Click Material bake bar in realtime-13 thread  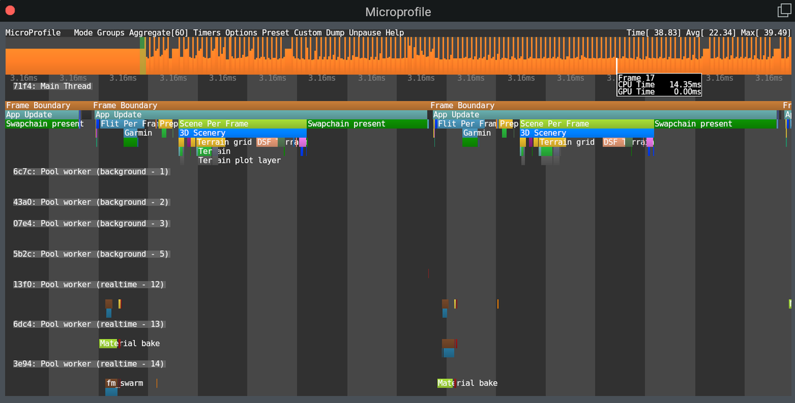(107, 343)
